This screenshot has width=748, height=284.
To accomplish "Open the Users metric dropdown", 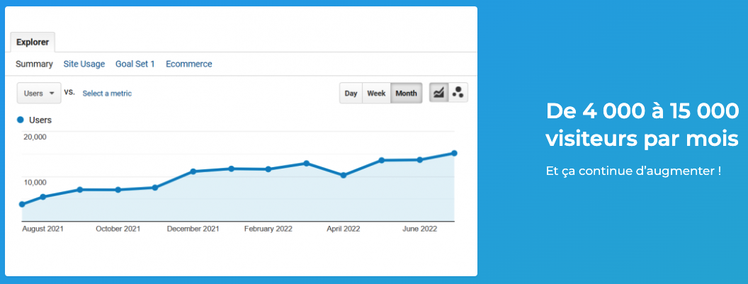I will [39, 93].
